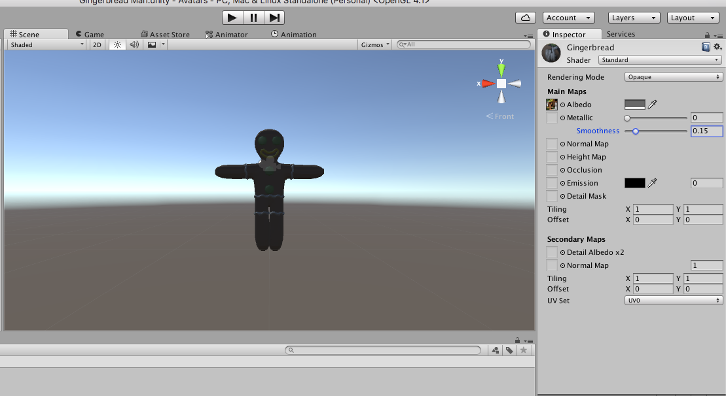Click the Pause button in toolbar
The image size is (726, 396).
(x=253, y=18)
